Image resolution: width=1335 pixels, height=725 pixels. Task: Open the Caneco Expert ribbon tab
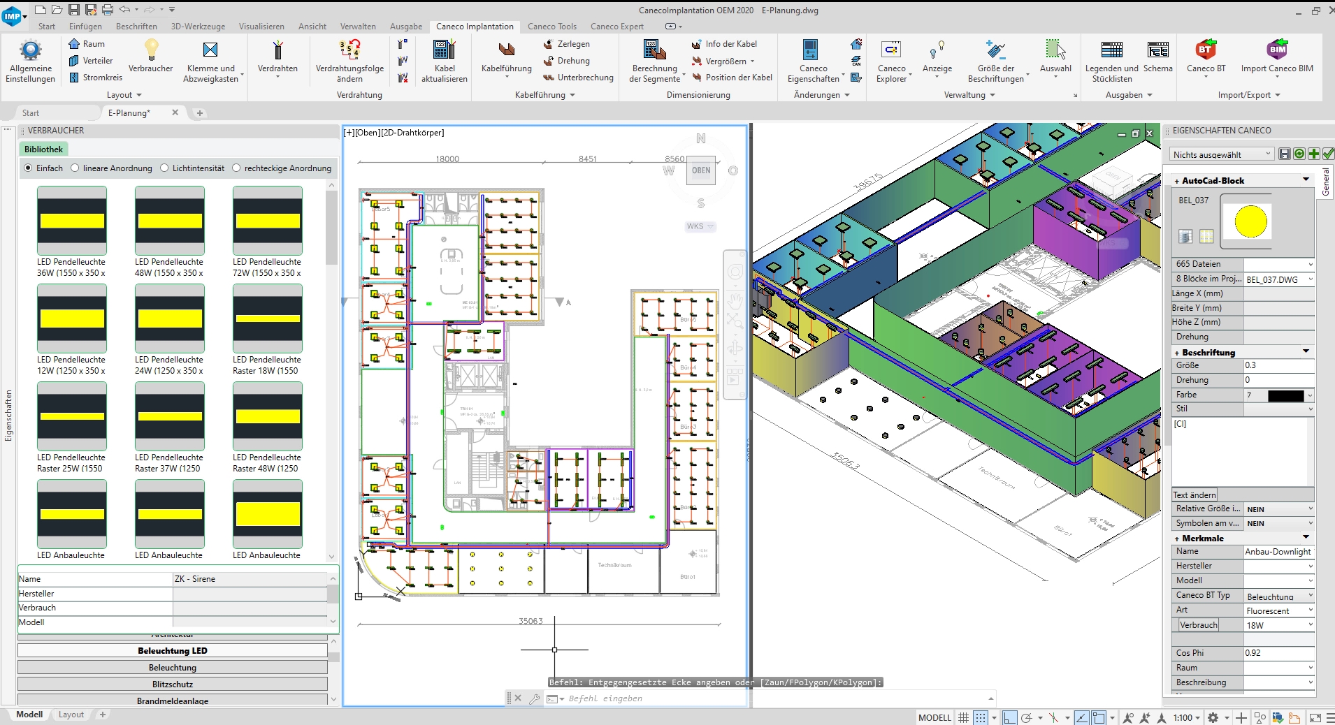tap(616, 27)
